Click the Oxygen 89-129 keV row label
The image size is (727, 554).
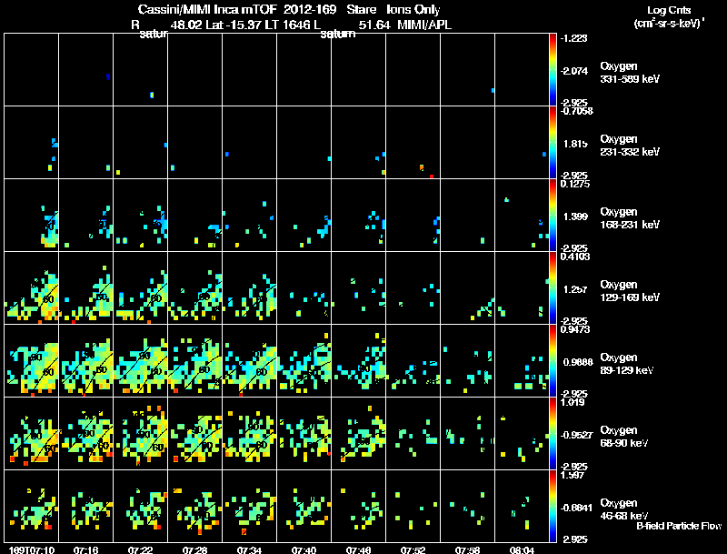coord(627,364)
